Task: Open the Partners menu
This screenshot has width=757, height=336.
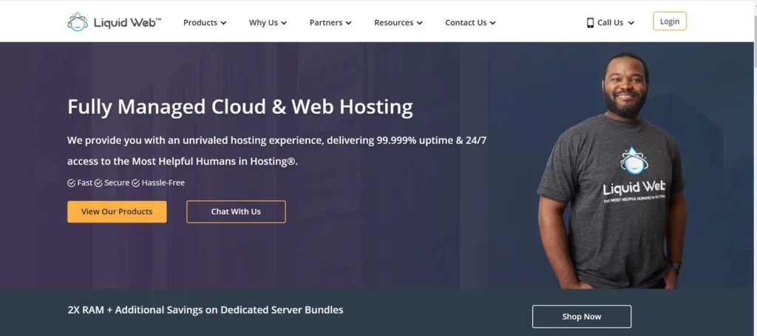Action: (330, 23)
